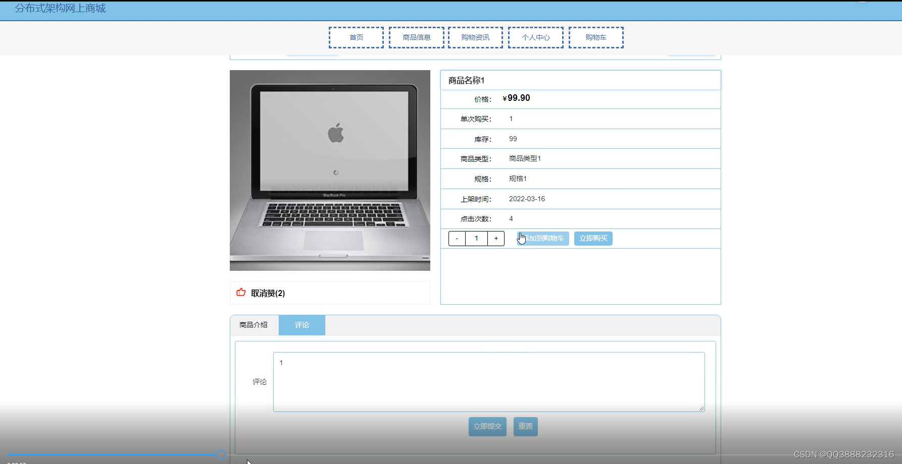This screenshot has height=464, width=902.
Task: Click the 立即购买 buy now button
Action: pyautogui.click(x=593, y=239)
